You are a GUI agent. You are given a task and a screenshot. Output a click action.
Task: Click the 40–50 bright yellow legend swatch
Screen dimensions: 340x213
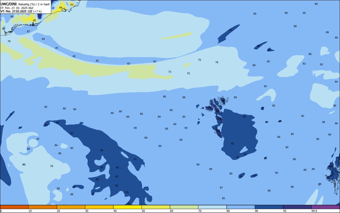127,207
